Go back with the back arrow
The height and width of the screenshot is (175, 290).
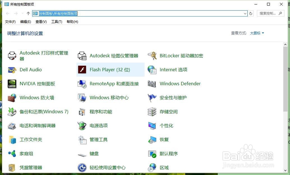(x=8, y=13)
